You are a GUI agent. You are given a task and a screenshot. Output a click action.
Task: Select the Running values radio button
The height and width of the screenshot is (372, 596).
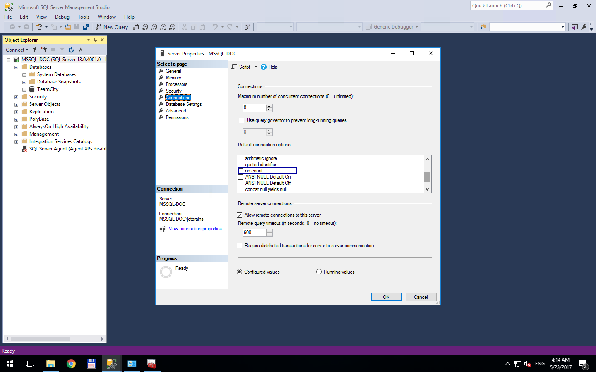tap(319, 272)
